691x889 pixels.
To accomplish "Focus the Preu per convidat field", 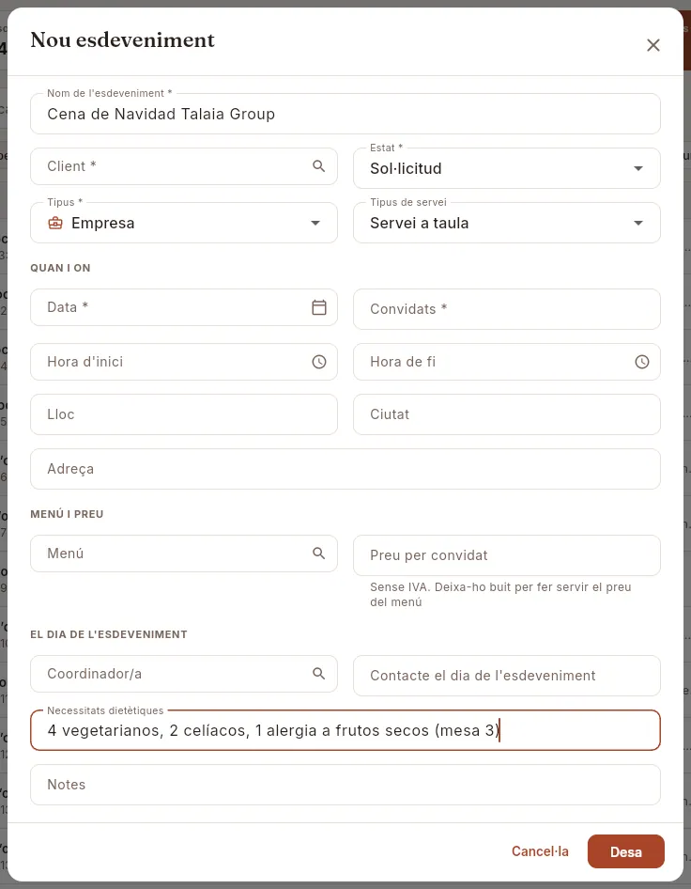I will 506,555.
